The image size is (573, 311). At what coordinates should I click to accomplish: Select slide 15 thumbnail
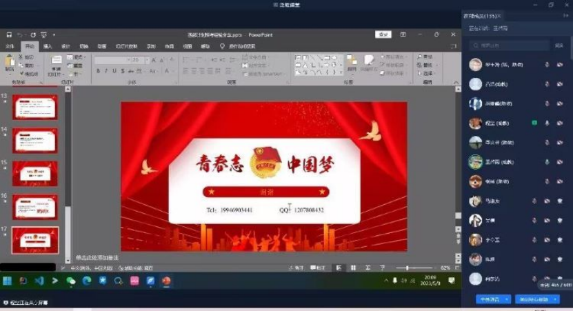coord(35,173)
